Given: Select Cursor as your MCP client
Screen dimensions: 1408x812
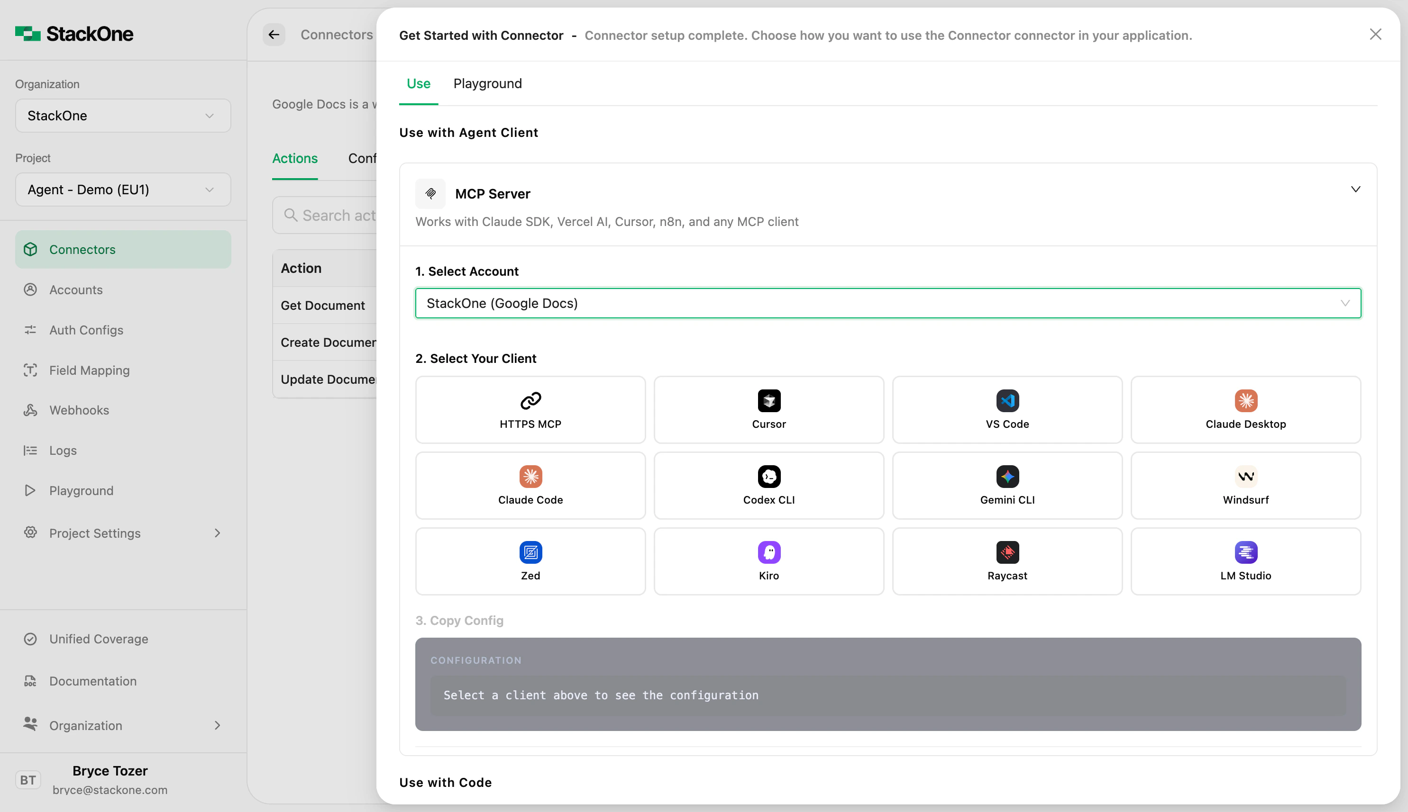Looking at the screenshot, I should (768, 409).
